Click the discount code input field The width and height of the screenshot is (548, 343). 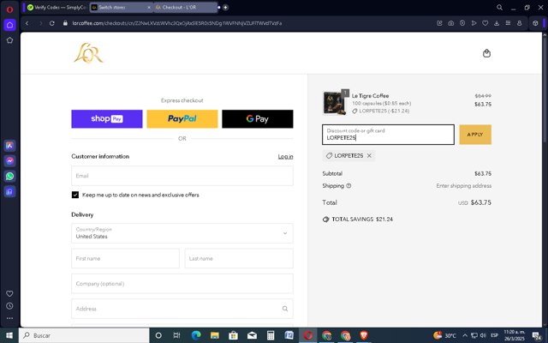388,135
